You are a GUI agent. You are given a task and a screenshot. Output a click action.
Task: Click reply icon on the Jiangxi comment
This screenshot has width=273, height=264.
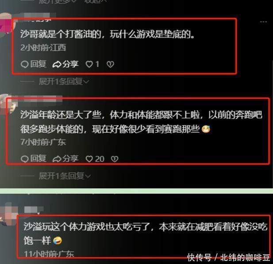tap(24, 64)
